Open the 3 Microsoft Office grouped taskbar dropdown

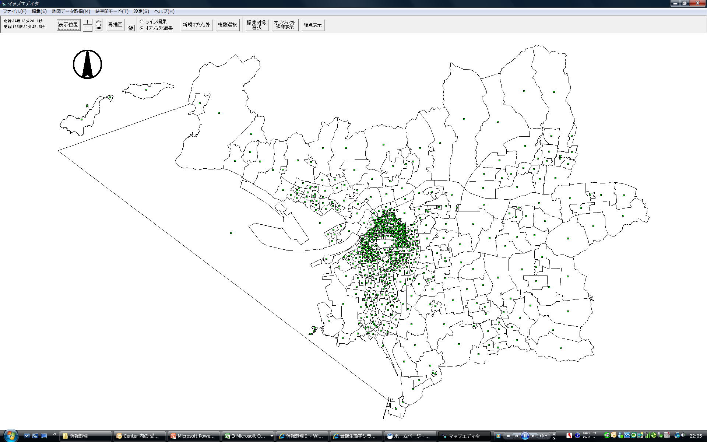point(272,436)
